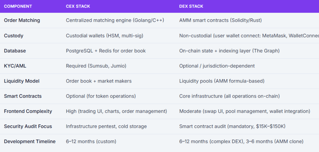319x152 pixels.
Task: Click the Smart contract audit cell
Action: click(232, 127)
